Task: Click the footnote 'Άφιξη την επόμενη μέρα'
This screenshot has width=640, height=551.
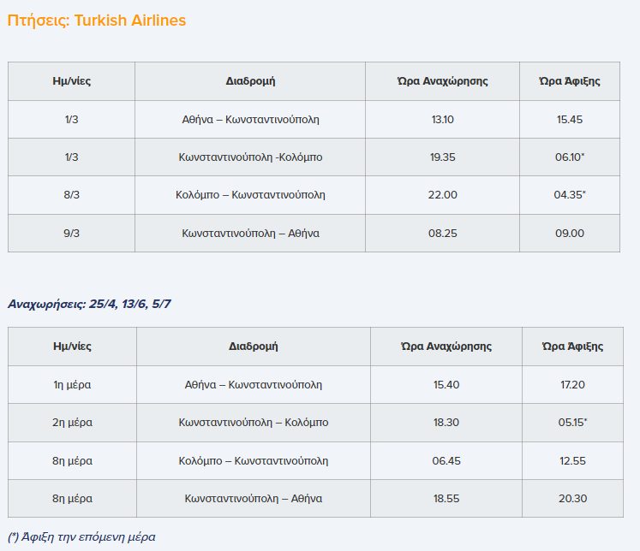Action: [x=81, y=537]
